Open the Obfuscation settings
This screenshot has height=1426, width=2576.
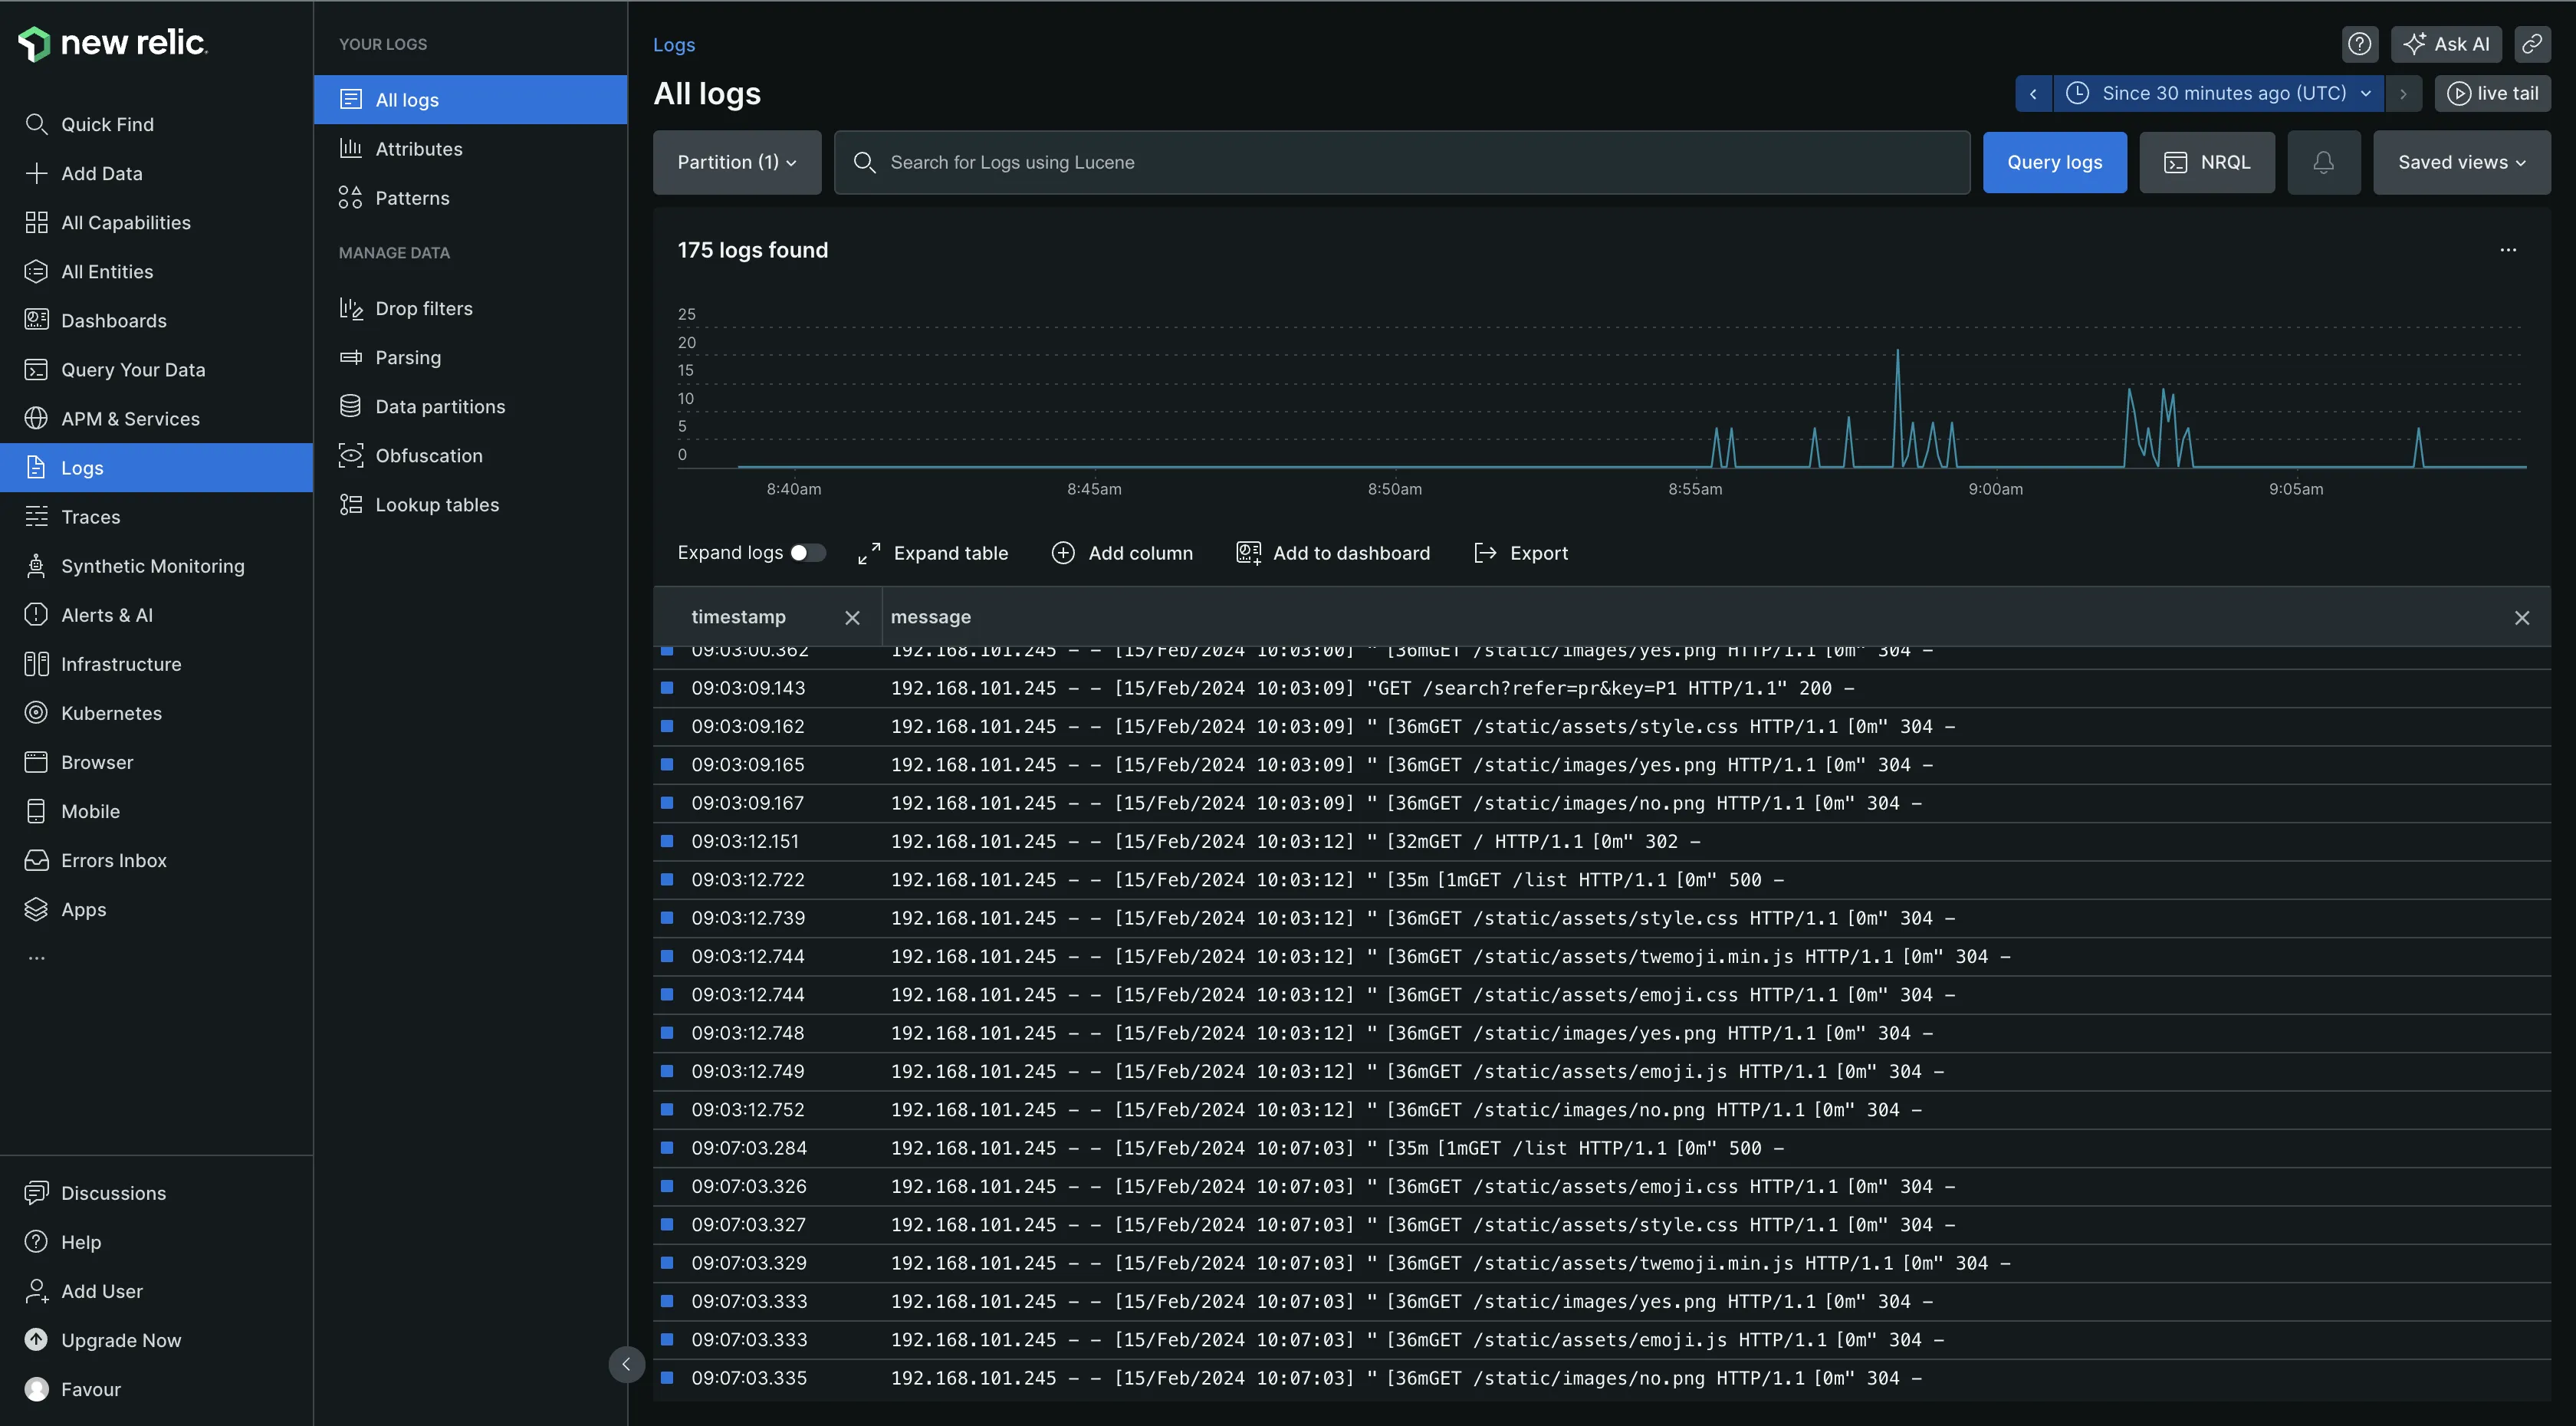[x=428, y=455]
